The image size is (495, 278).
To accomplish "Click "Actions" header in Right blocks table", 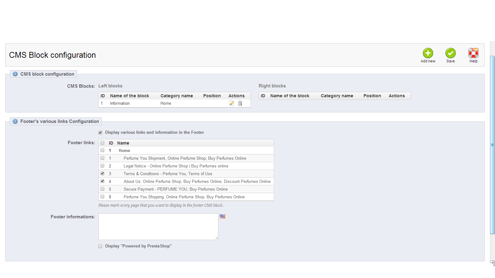I will (397, 96).
